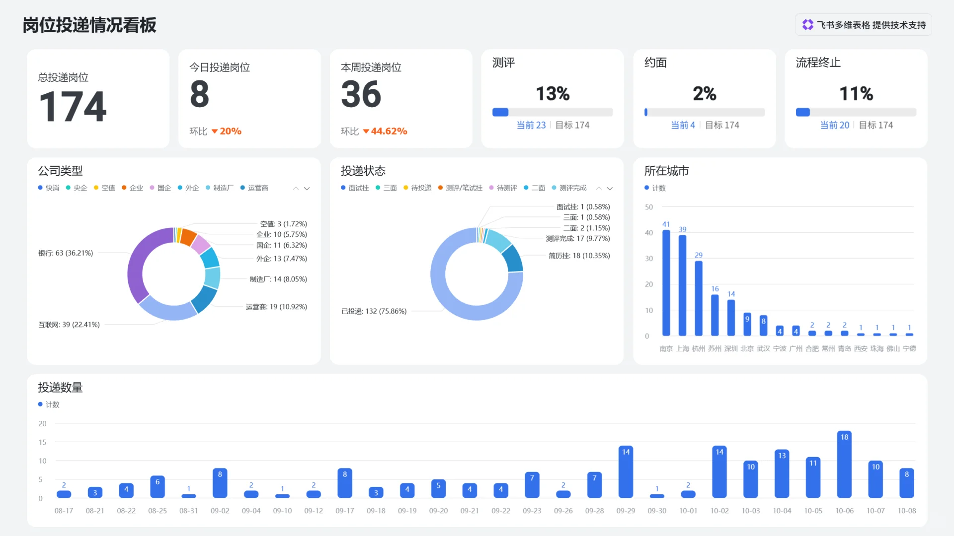Click 当前 23 link in 测评 card
954x536 pixels.
coord(531,125)
